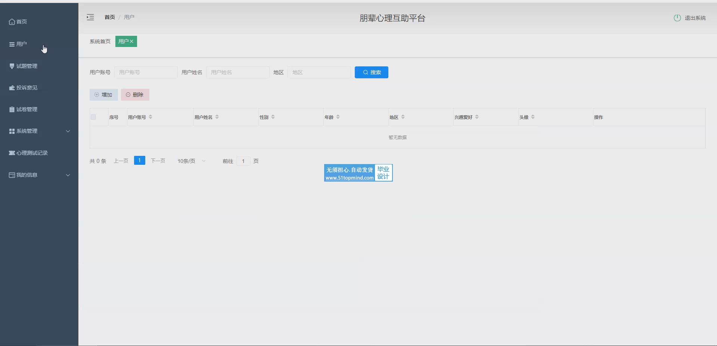Open 心理测试记录 in the sidebar
The height and width of the screenshot is (346, 717).
pyautogui.click(x=39, y=153)
